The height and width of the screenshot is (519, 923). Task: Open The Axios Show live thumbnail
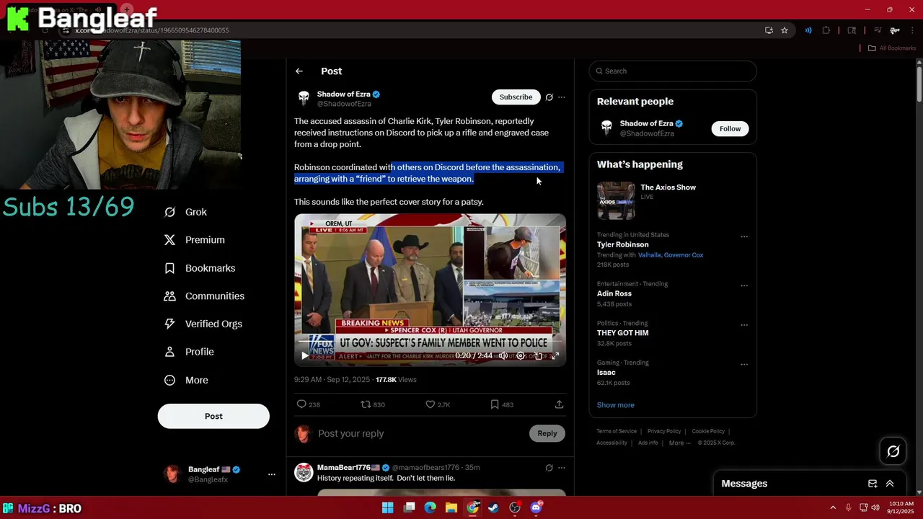616,201
